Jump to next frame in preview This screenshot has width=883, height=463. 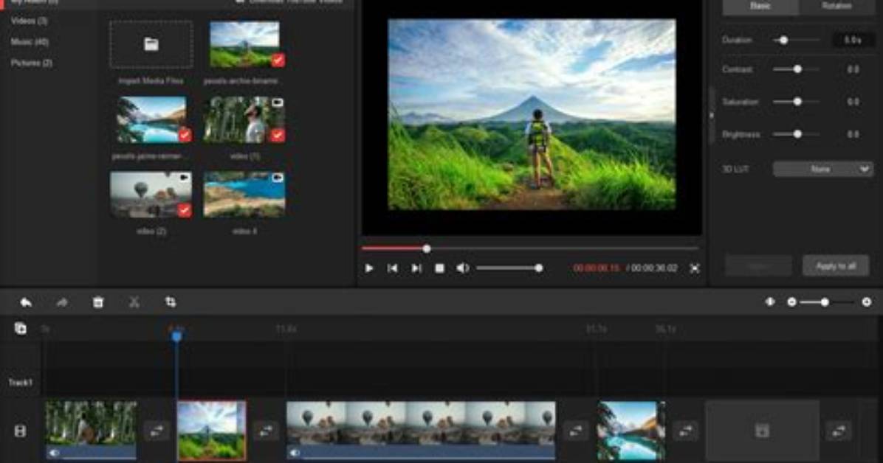coord(416,268)
